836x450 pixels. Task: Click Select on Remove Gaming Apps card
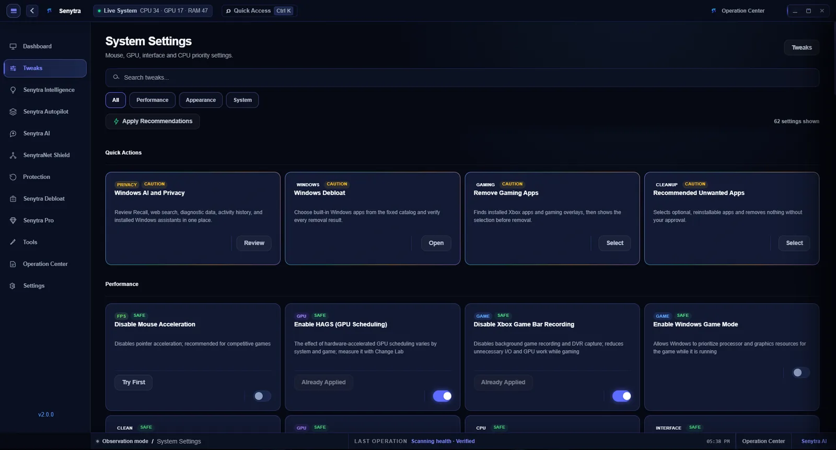(x=615, y=243)
